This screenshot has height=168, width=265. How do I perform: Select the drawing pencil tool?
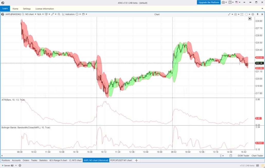(53, 14)
